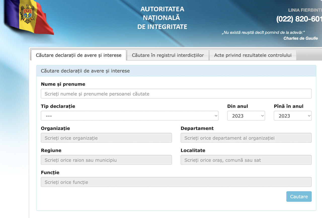The height and width of the screenshot is (218, 322).
Task: Click the Nume și prenume label
Action: coord(63,84)
